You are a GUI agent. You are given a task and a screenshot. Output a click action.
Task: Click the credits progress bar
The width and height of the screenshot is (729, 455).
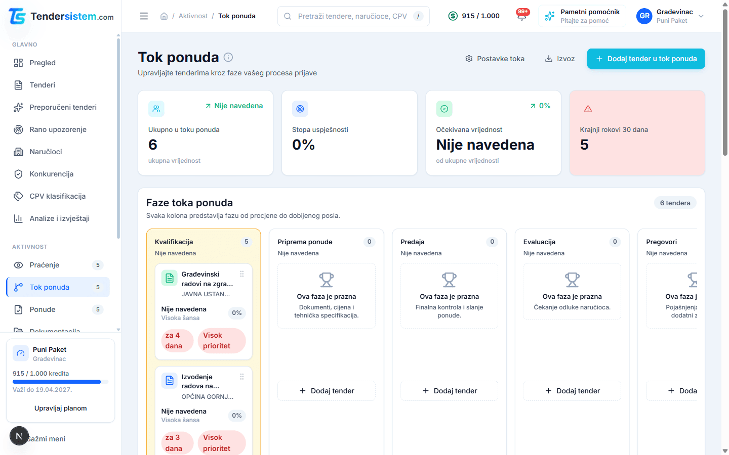click(x=61, y=382)
